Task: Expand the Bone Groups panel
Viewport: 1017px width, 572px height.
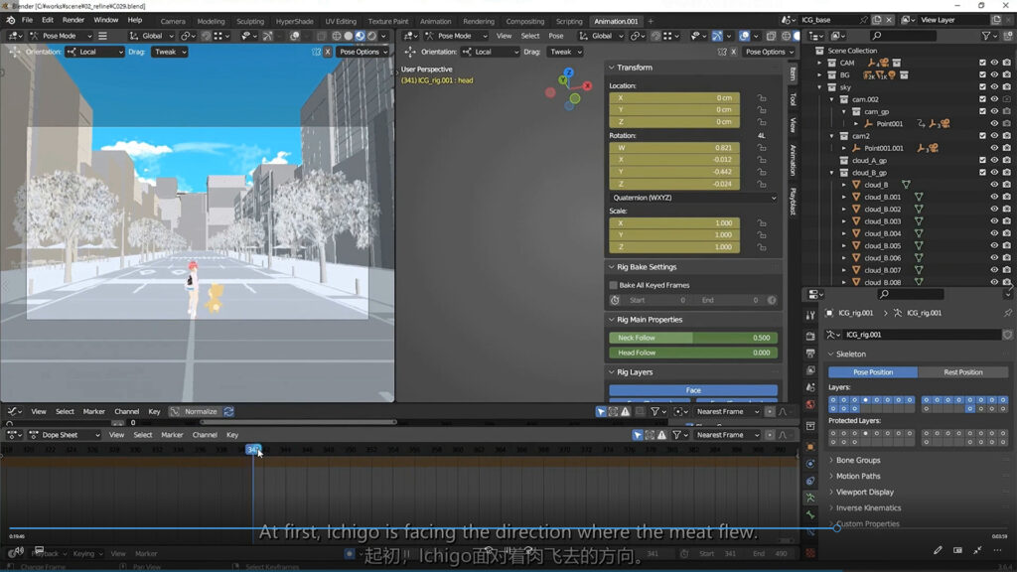Action: [x=857, y=460]
